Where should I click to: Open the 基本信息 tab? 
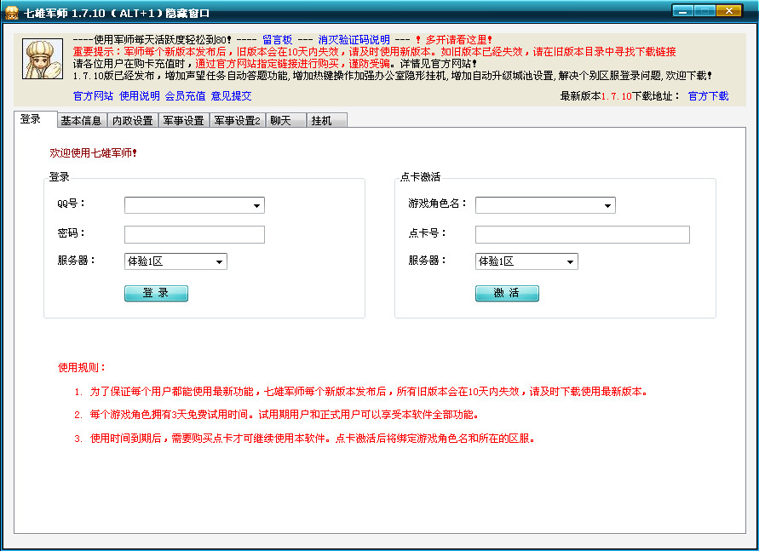pyautogui.click(x=81, y=121)
